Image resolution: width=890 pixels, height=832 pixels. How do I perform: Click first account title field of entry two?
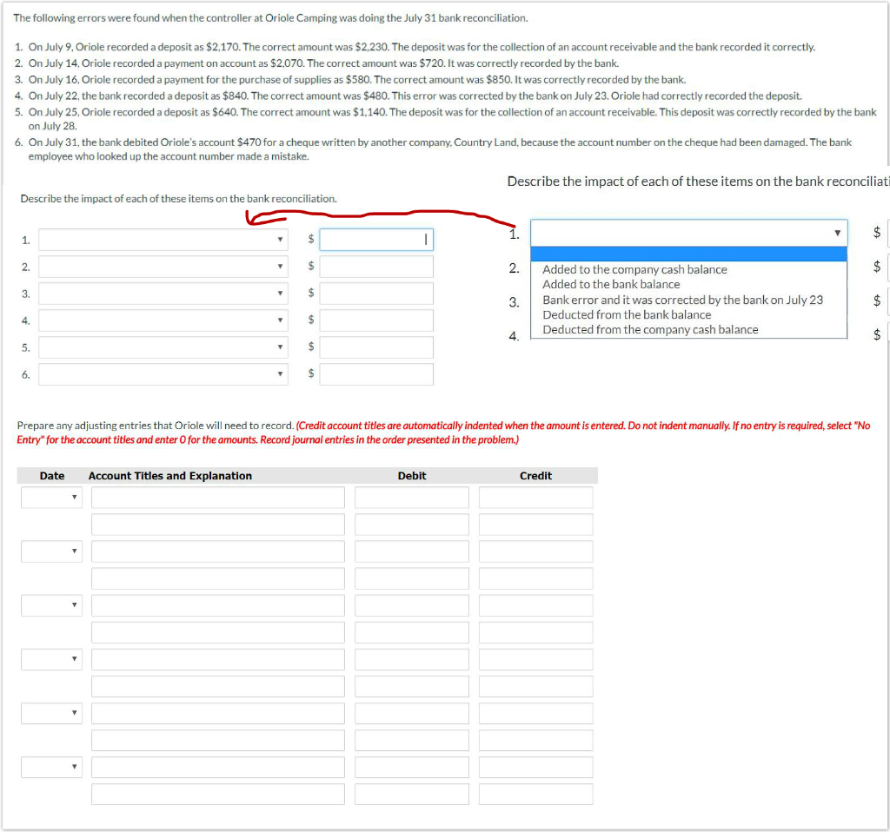[x=218, y=551]
